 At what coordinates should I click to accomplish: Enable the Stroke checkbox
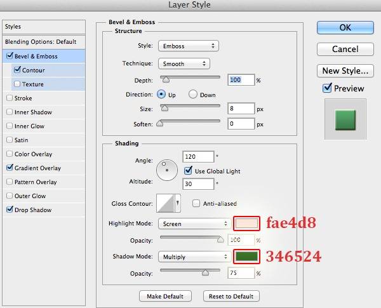coord(10,98)
